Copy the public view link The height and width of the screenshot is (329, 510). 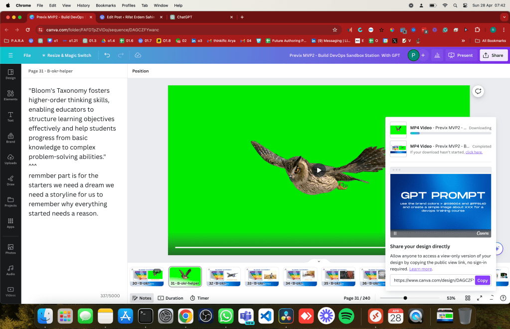point(483,280)
